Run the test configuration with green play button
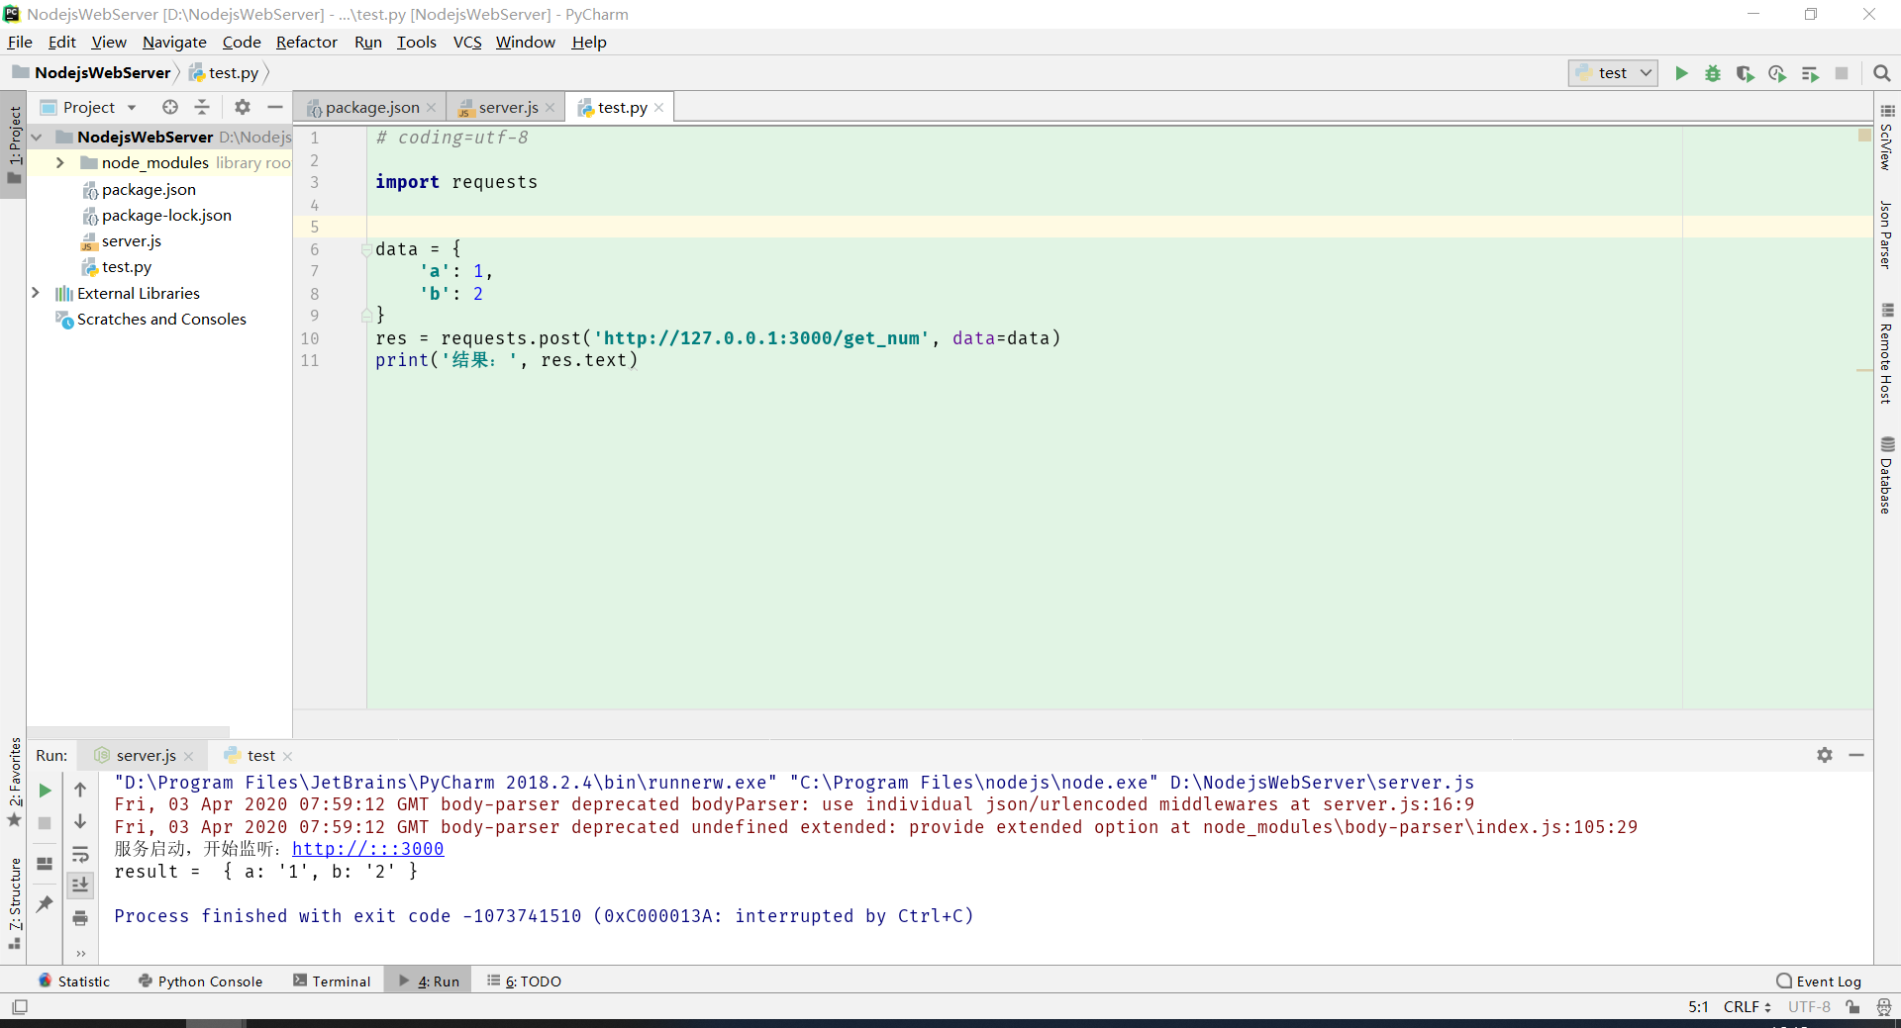The height and width of the screenshot is (1028, 1901). tap(1681, 73)
